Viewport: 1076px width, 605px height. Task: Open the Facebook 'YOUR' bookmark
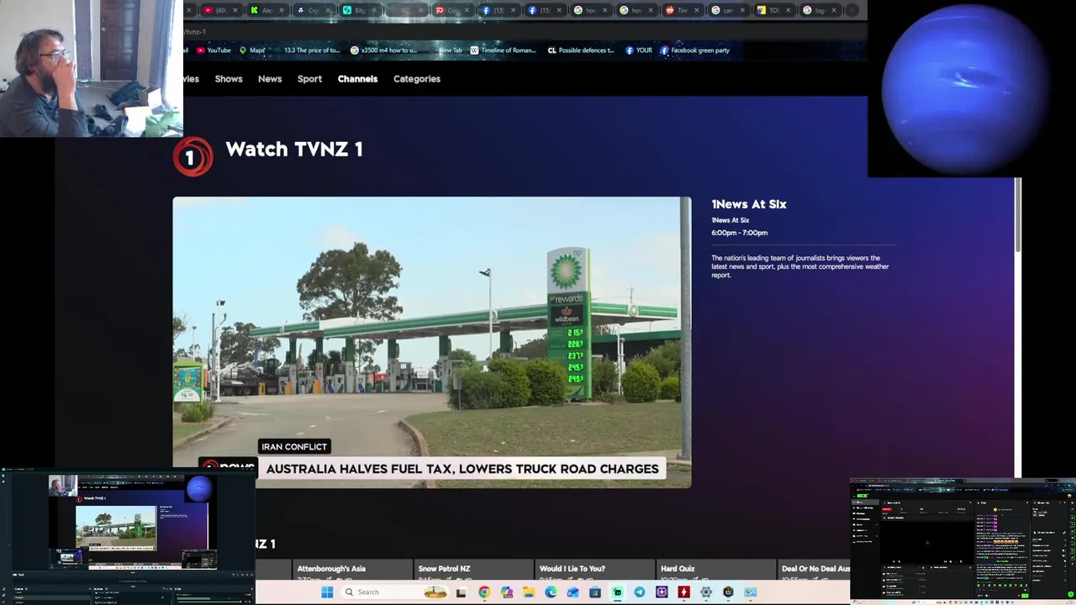(639, 50)
